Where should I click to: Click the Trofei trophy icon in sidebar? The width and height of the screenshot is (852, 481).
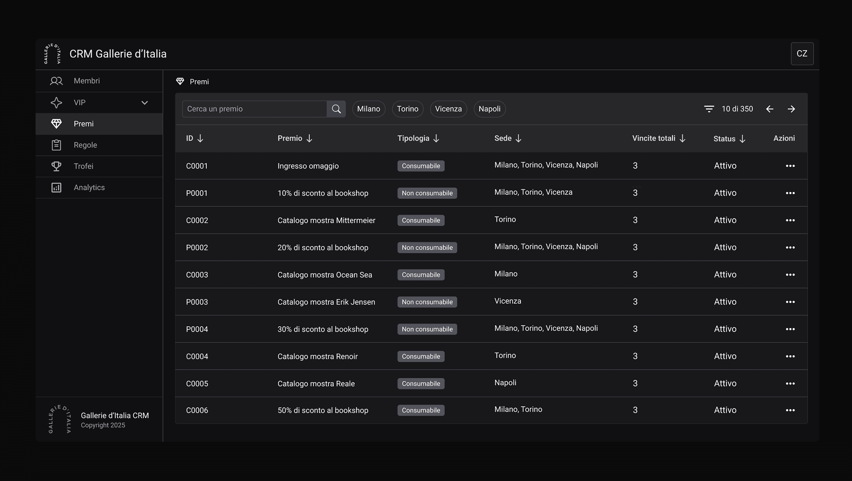point(56,166)
